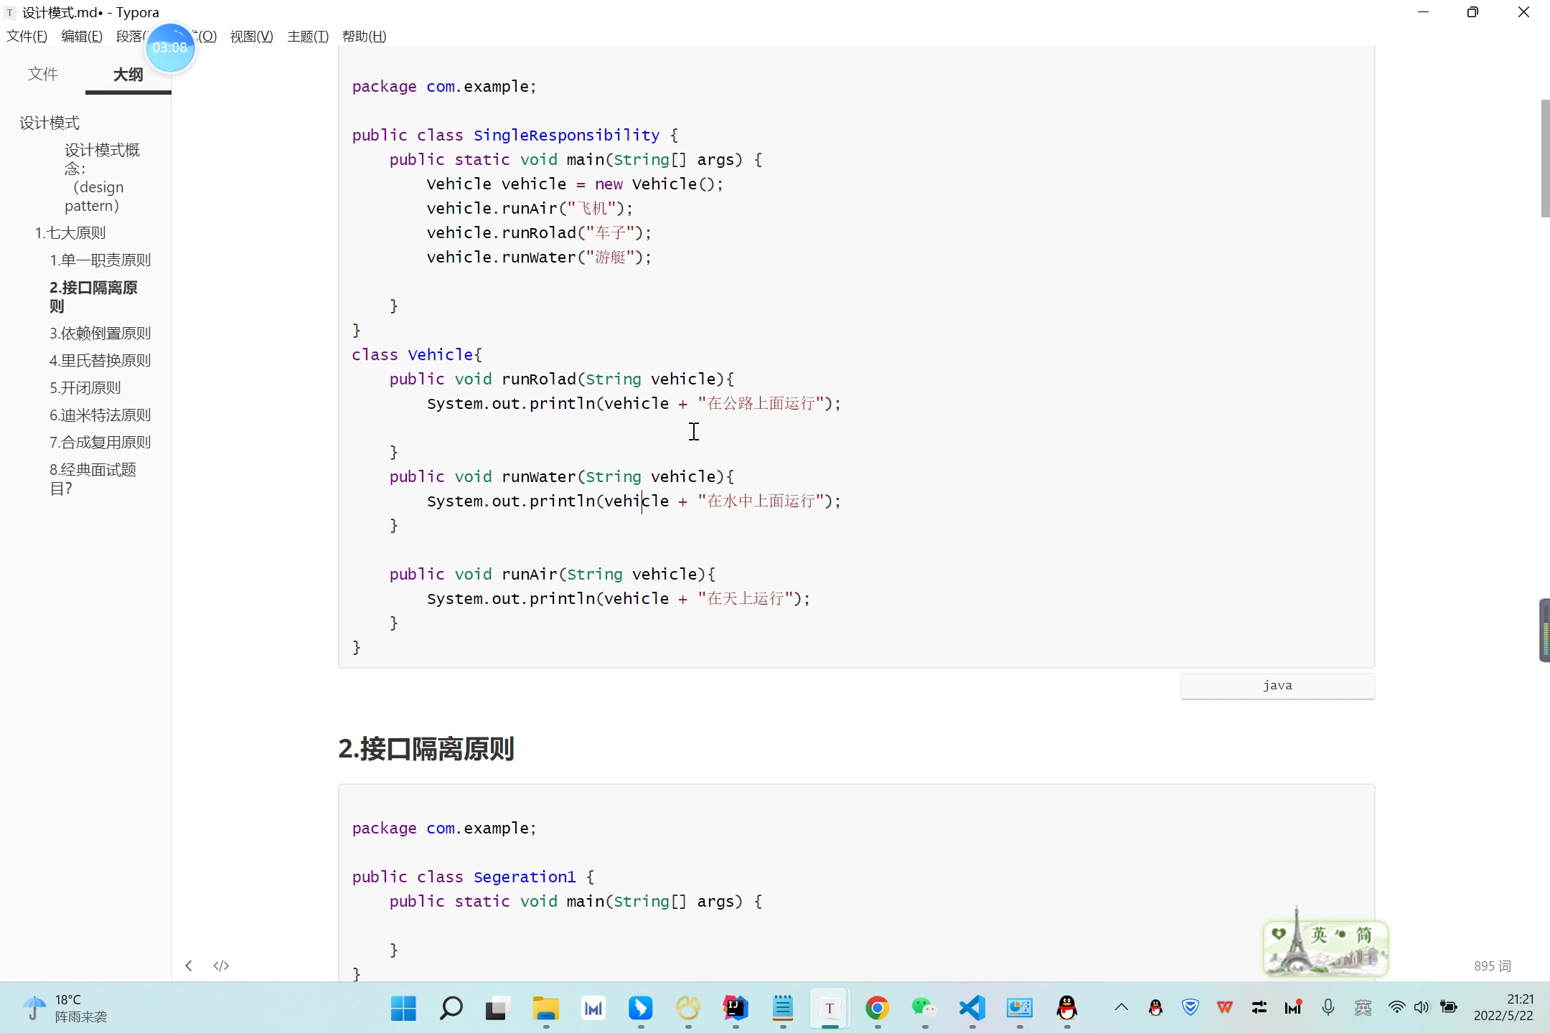Navigate to 7.合成复用原则 heading

100,442
